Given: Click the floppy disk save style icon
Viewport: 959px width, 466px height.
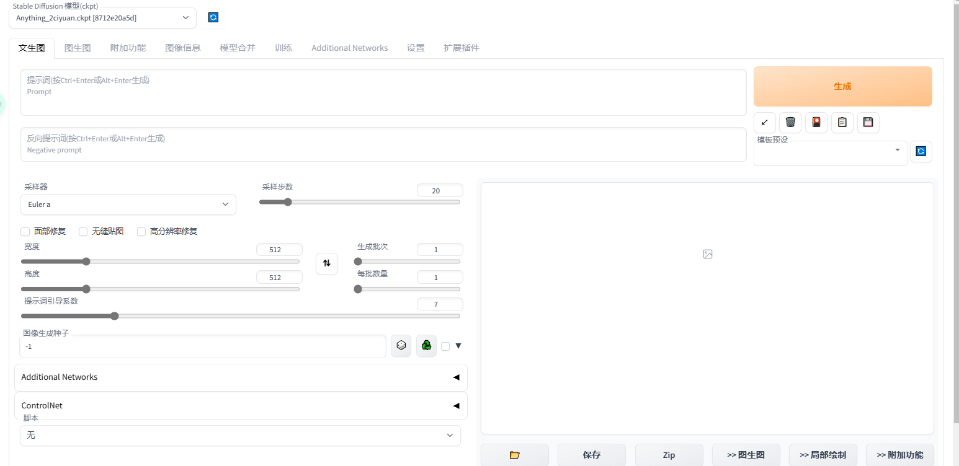Looking at the screenshot, I should (868, 122).
